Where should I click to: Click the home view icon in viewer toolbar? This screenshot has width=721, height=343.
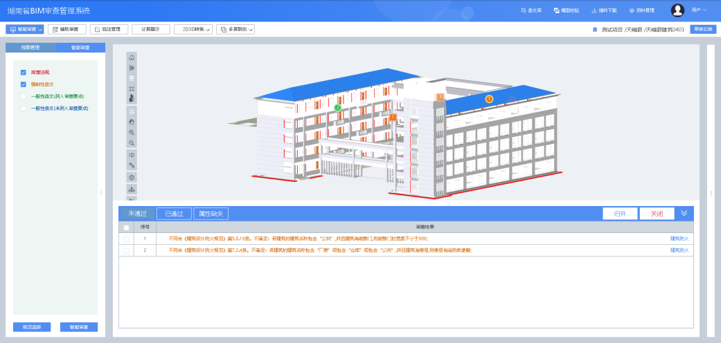132,57
